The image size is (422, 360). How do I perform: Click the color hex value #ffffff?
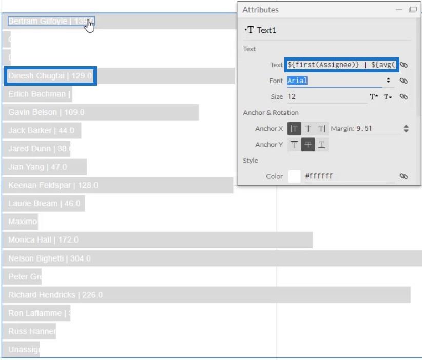[x=319, y=176]
